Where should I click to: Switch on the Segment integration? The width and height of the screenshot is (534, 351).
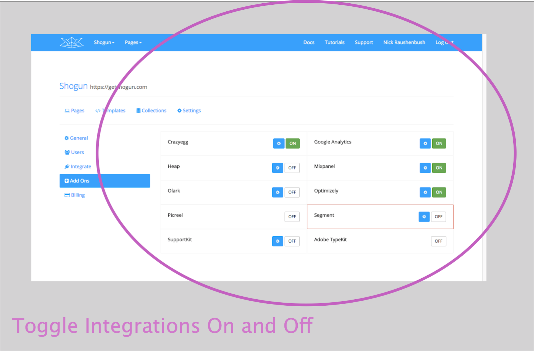[439, 217]
